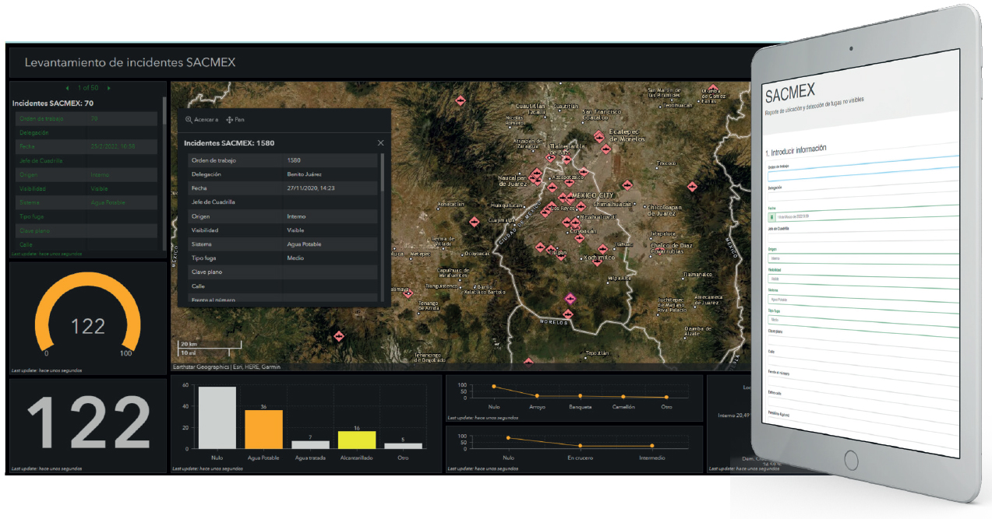This screenshot has height=519, width=992.
Task: Open the Origen dropdown on tablet form
Action: tap(864, 258)
